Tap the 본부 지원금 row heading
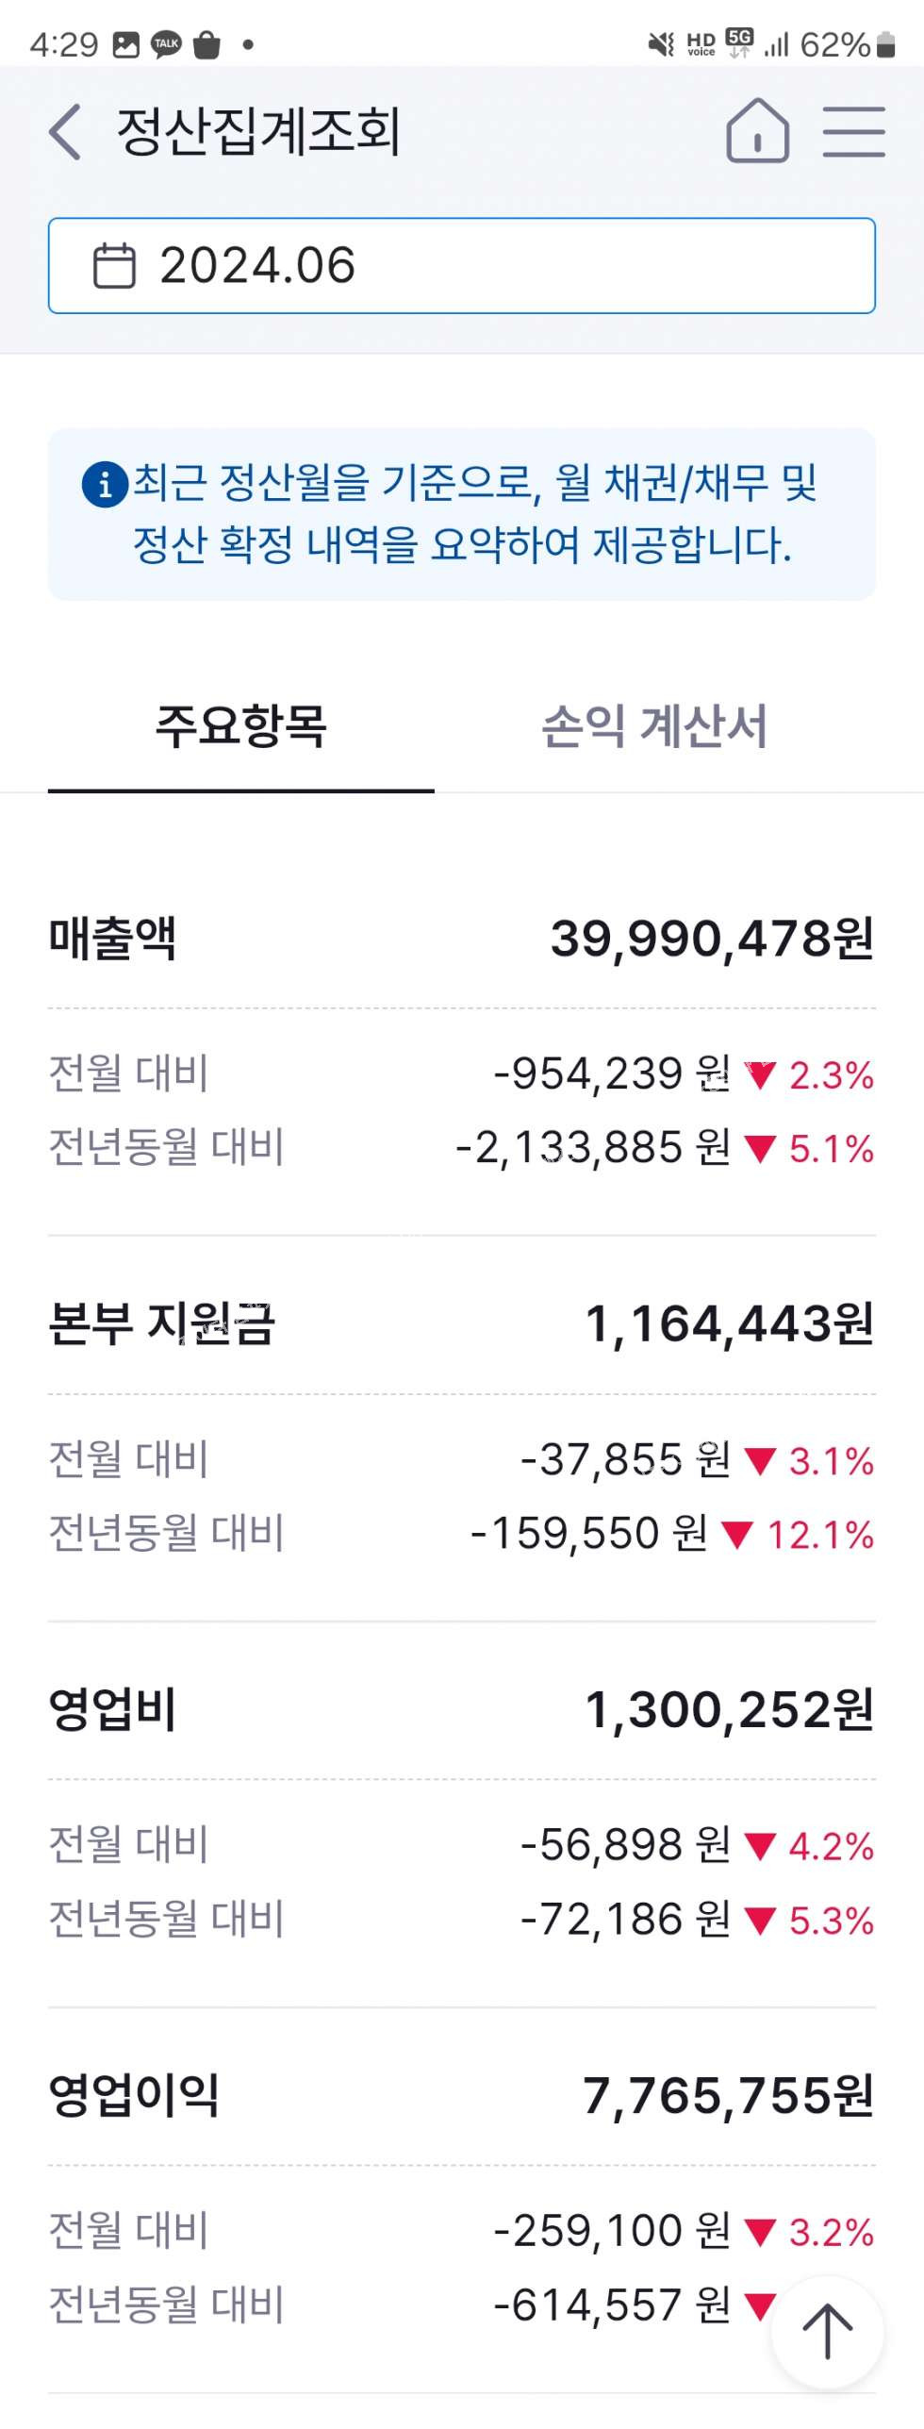 pos(161,1323)
